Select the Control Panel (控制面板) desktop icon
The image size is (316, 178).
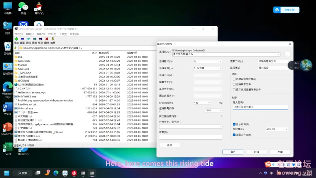(8, 68)
